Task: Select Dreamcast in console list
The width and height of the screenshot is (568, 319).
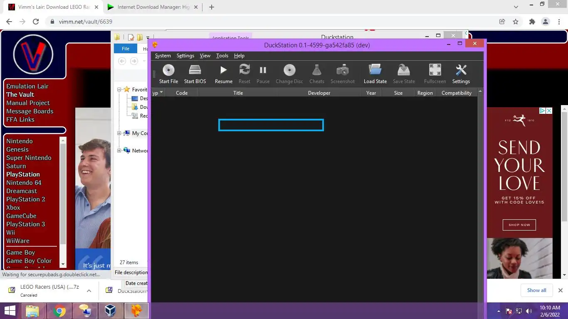Action: [x=22, y=191]
